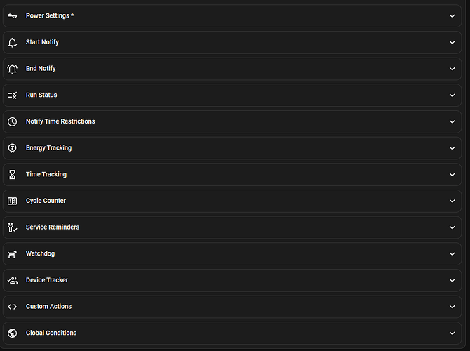Click the Energy Tracking lightbulb icon
470x351 pixels.
12,148
